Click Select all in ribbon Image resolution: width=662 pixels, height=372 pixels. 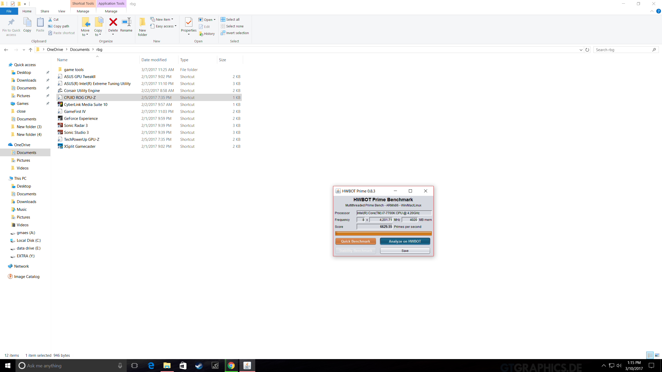coord(230,19)
